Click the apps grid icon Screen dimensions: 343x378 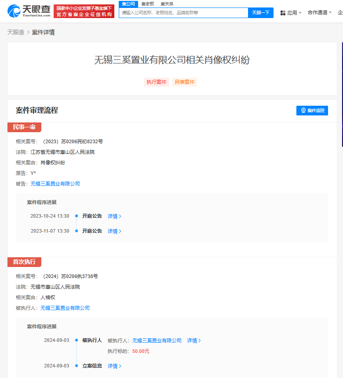pos(283,13)
